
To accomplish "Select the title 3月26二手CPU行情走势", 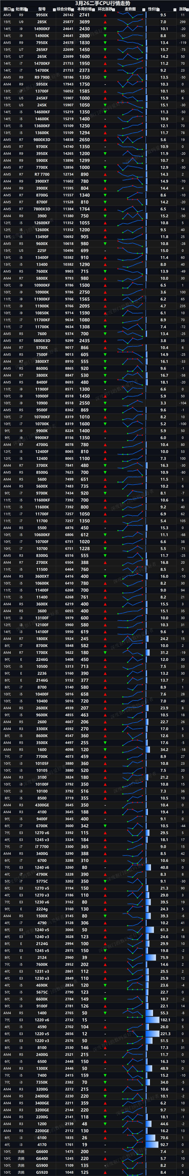I will (102, 3).
